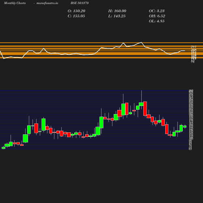The height and width of the screenshot is (203, 203).
Task: Click the 'BSE 501370' symbol label
Action: tap(80, 3)
